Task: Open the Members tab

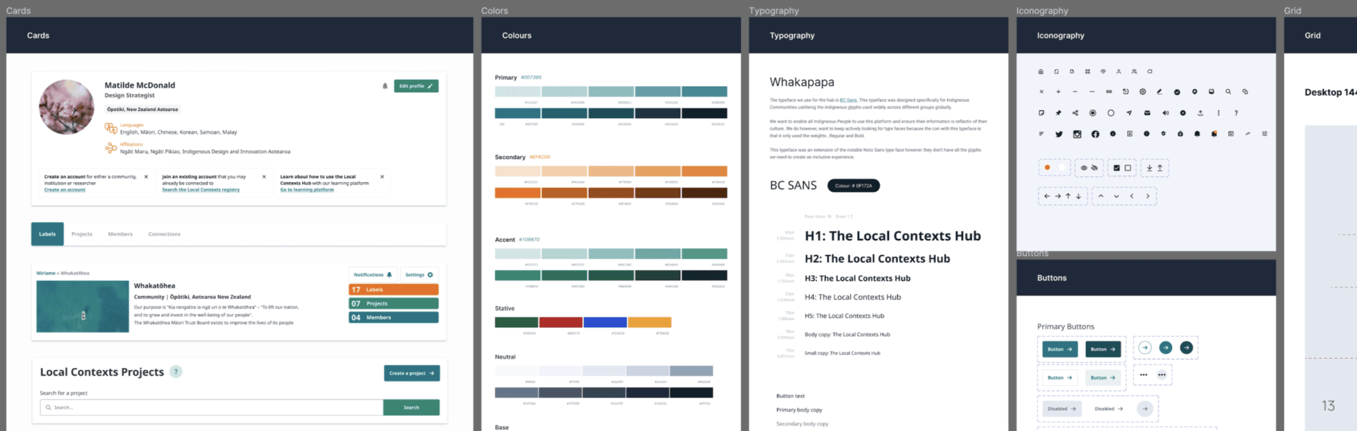Action: pyautogui.click(x=120, y=234)
